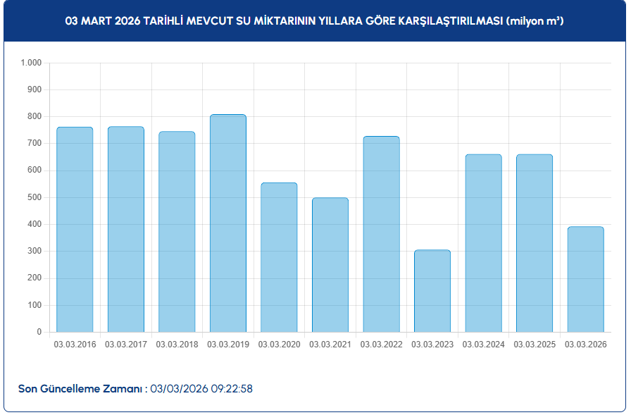This screenshot has width=631, height=415.
Task: Click the 0 y-axis label
Action: (x=39, y=332)
